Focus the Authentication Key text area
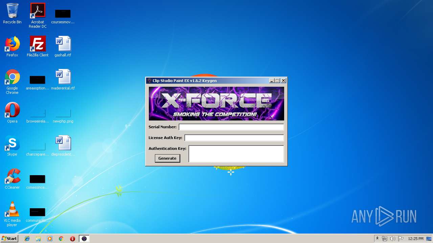 click(x=236, y=154)
